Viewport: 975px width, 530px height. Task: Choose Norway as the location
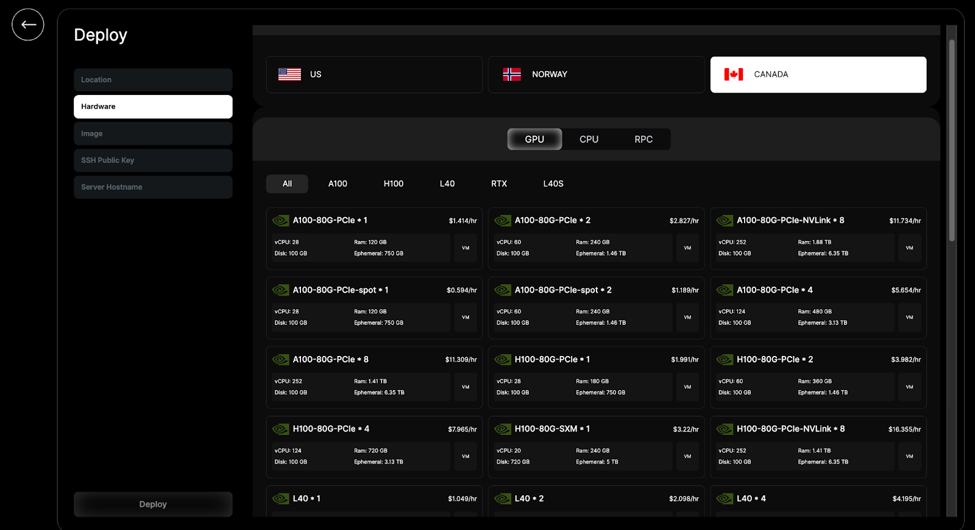[596, 74]
